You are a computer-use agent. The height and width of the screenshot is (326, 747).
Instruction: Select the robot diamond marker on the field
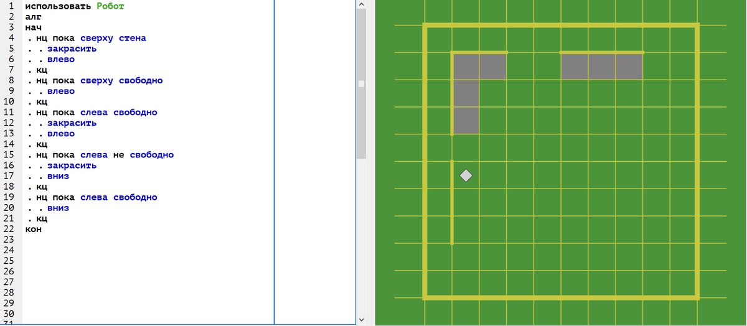click(466, 176)
